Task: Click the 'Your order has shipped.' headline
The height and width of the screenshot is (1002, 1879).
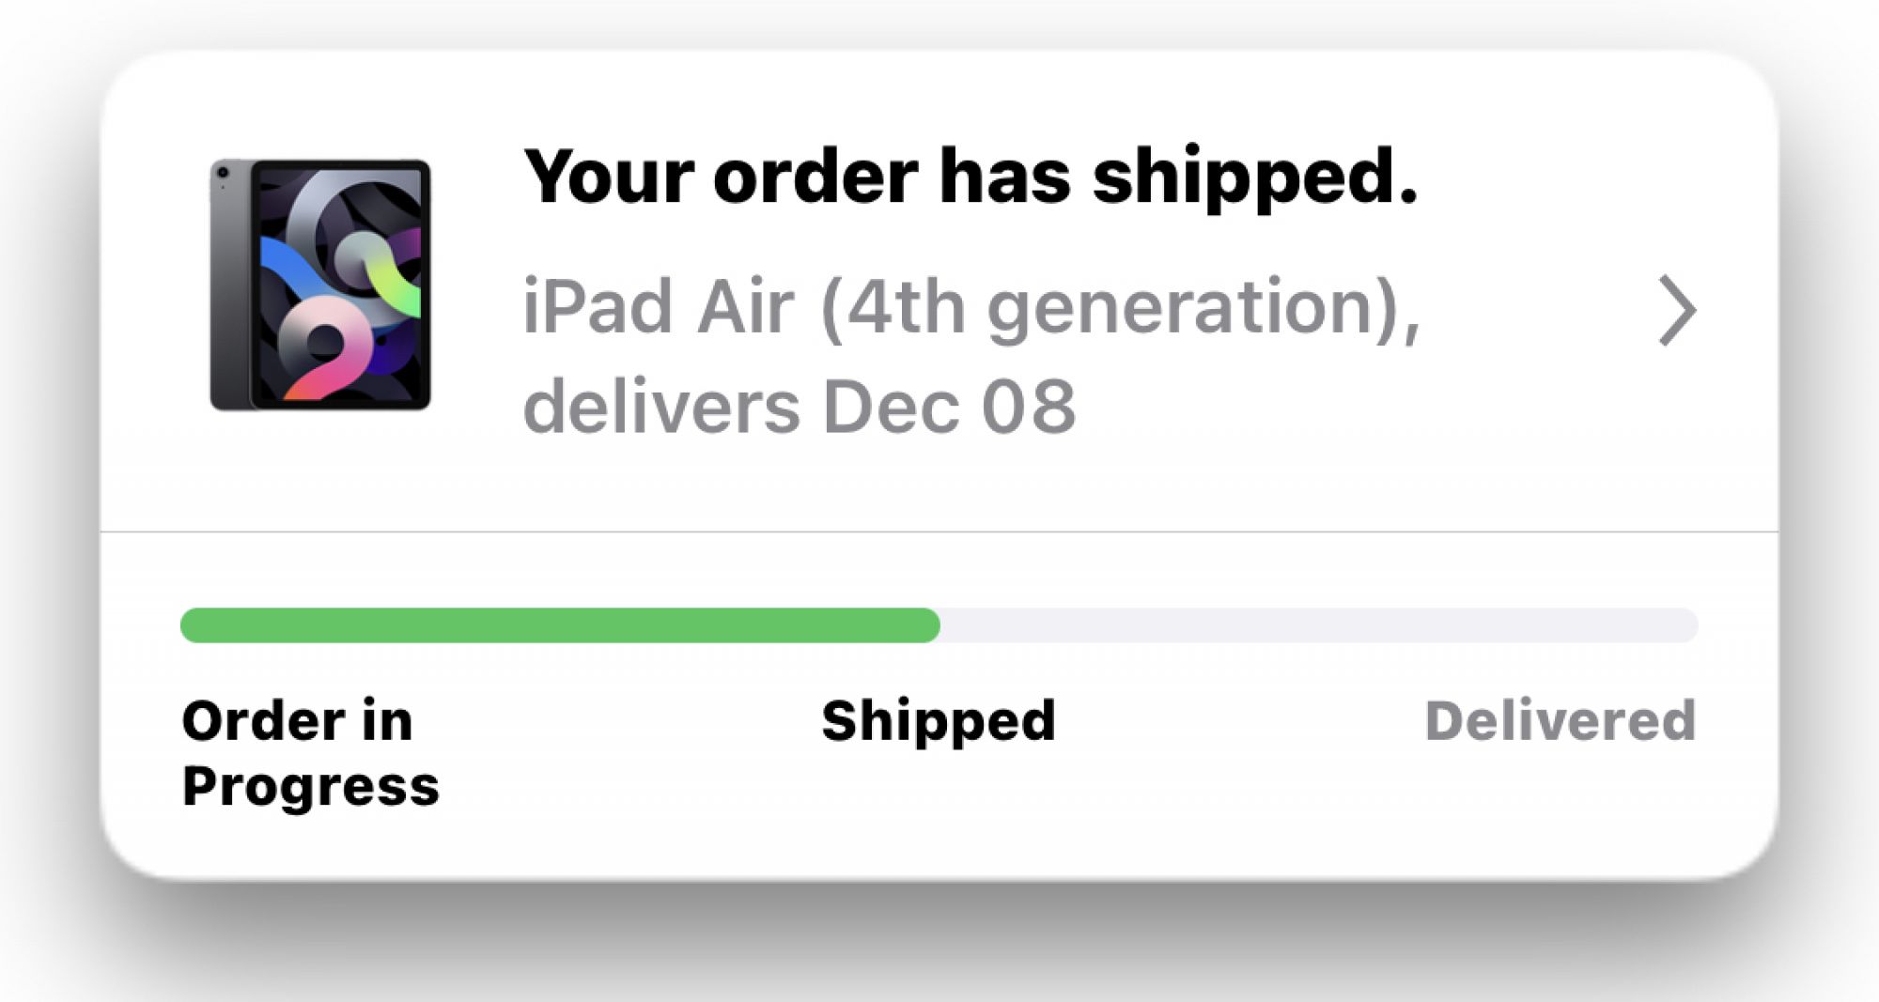Action: (x=970, y=177)
